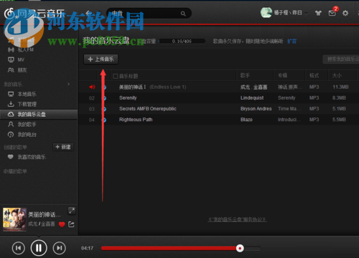Viewport: 359px width, 258px height.
Task: Select the song Serenity in the title column
Action: coord(128,98)
